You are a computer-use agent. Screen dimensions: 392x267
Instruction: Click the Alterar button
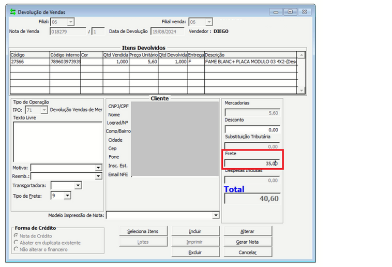248,231
